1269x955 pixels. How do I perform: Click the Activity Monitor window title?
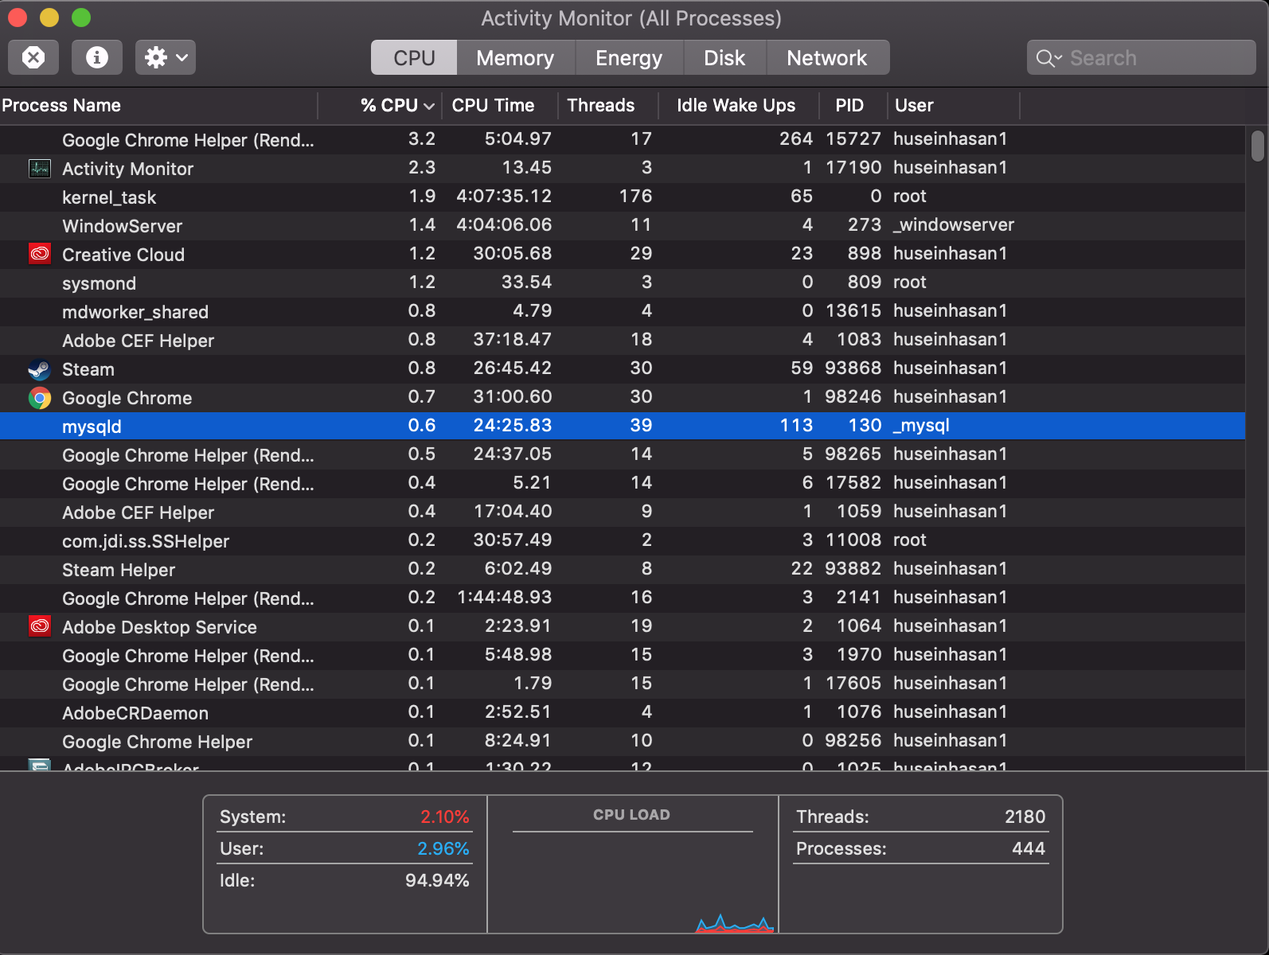(x=631, y=18)
